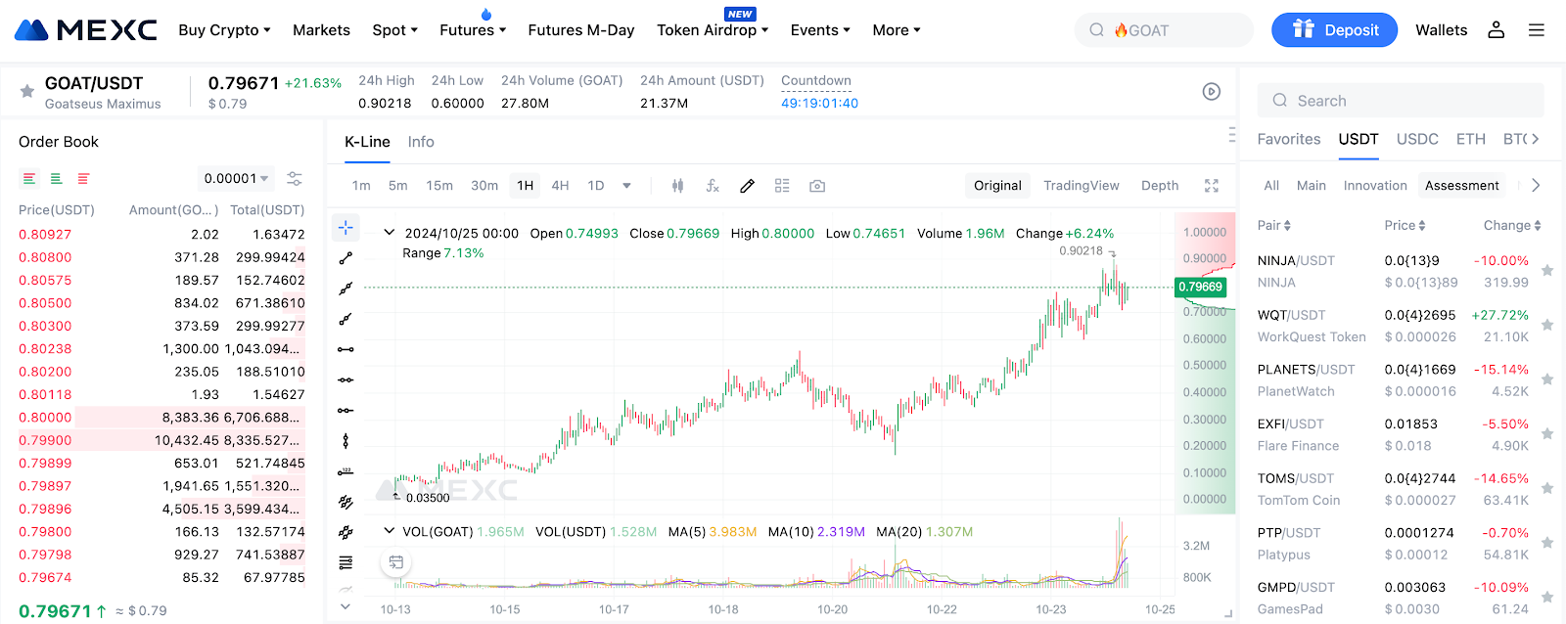Image resolution: width=1566 pixels, height=624 pixels.
Task: Click the go-to-date calendar icon
Action: tap(396, 562)
